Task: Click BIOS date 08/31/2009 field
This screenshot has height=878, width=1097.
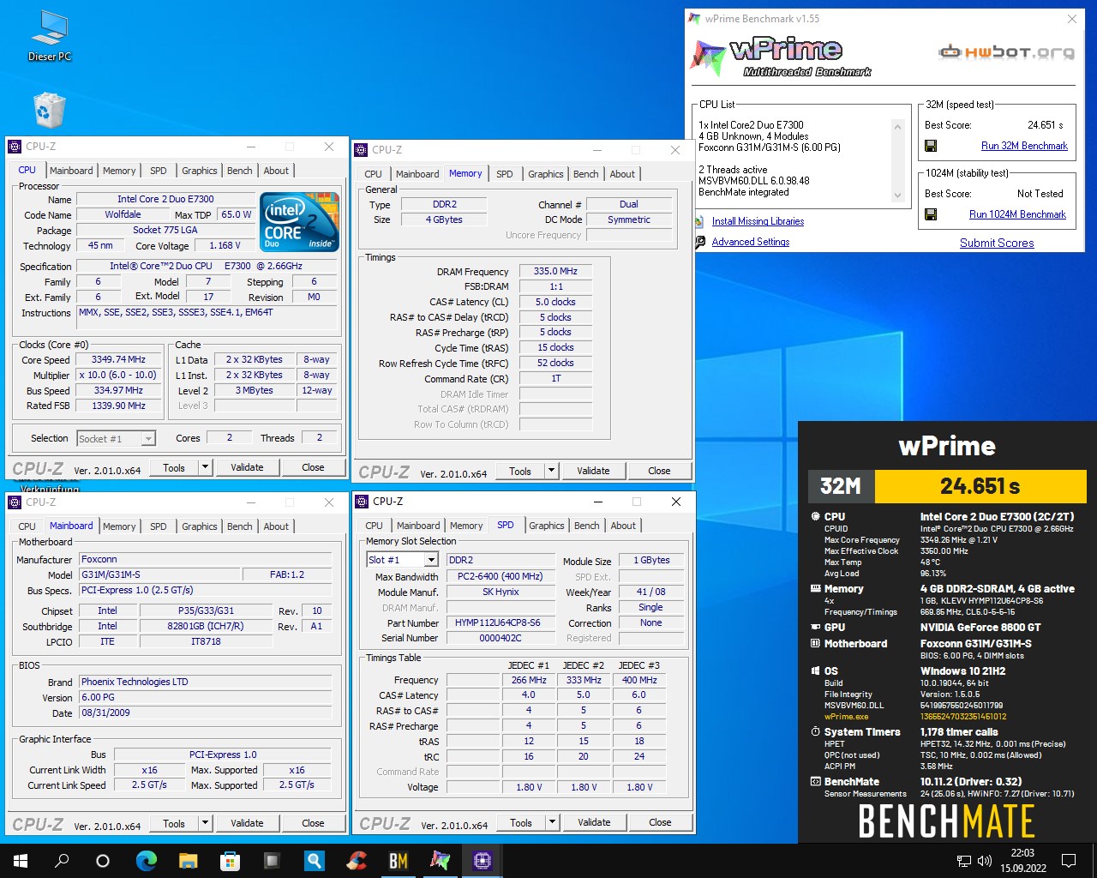Action: point(206,713)
